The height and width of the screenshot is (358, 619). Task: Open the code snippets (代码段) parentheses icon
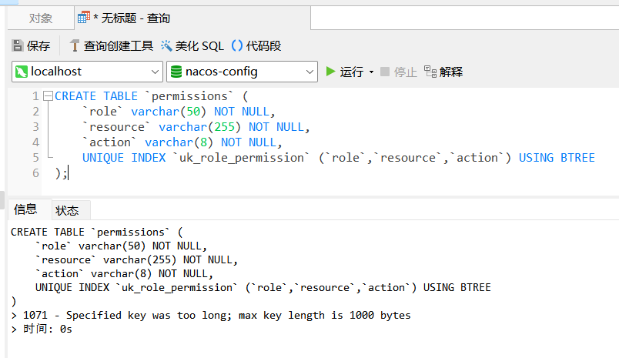237,45
